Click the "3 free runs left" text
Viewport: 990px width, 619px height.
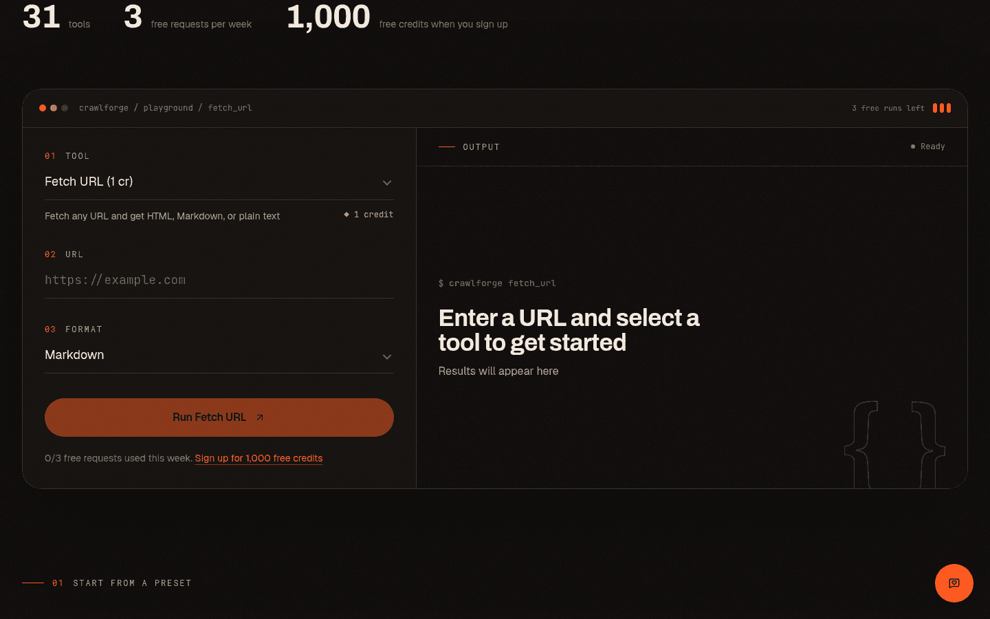pyautogui.click(x=888, y=108)
